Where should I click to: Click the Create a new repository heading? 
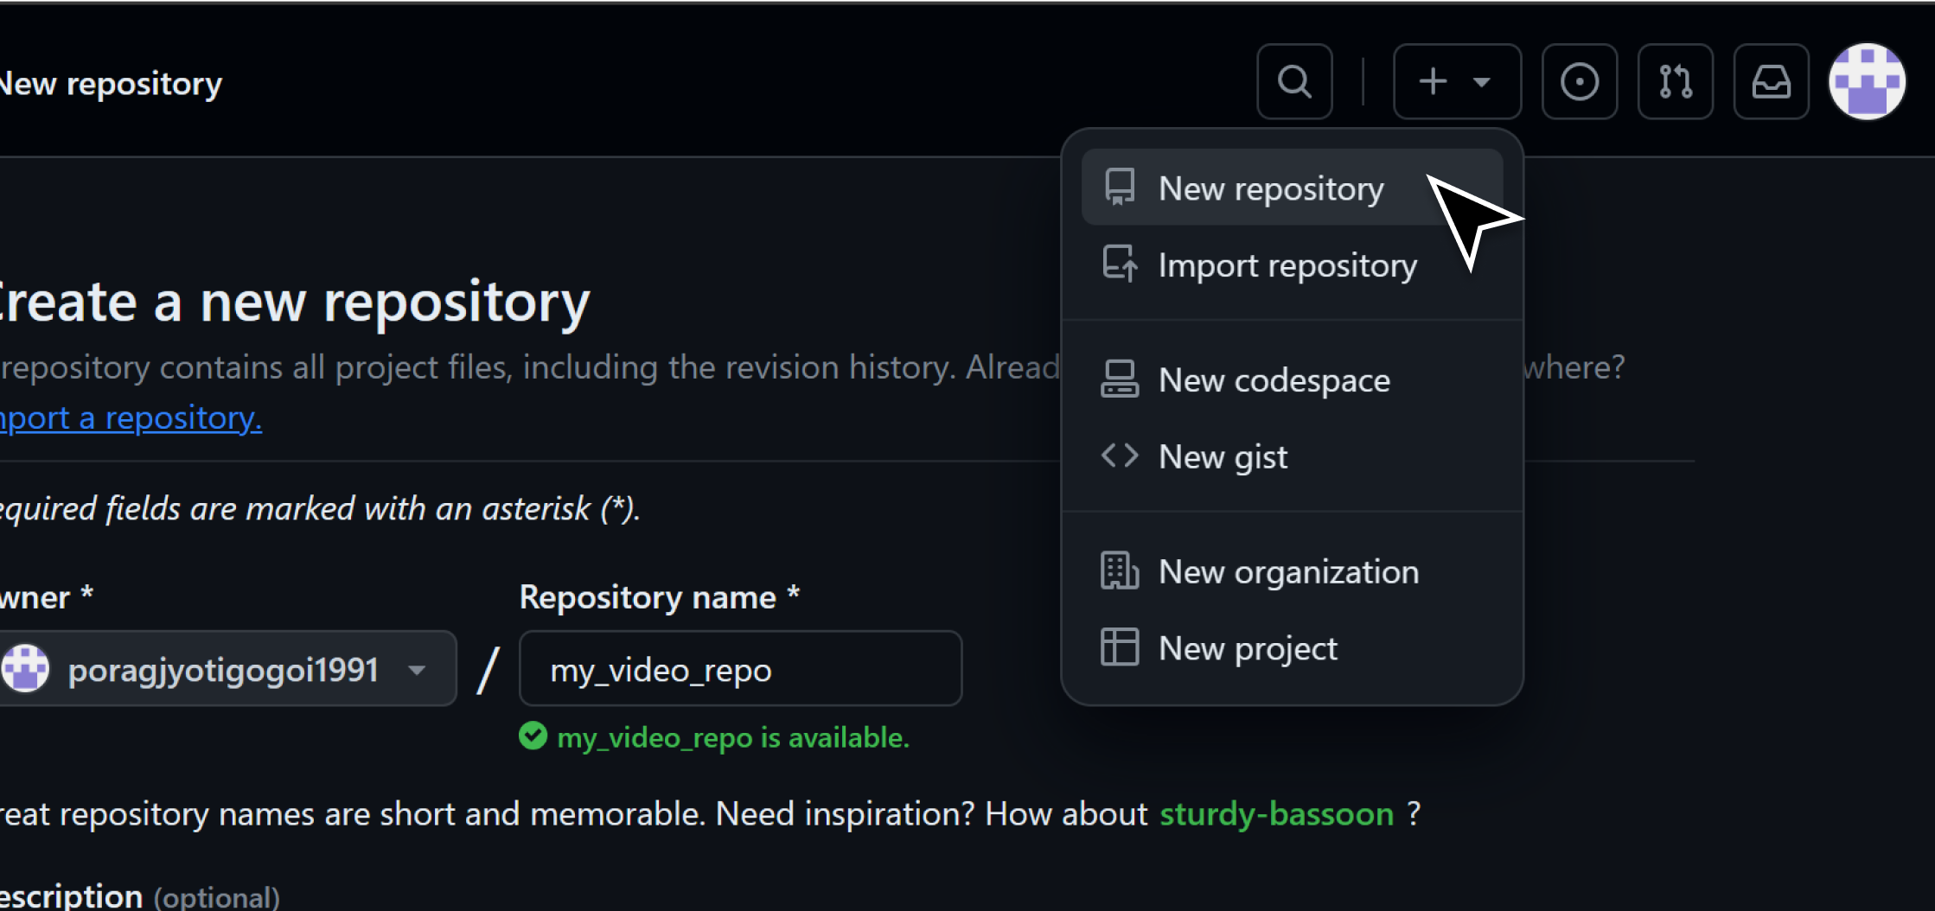click(x=294, y=303)
